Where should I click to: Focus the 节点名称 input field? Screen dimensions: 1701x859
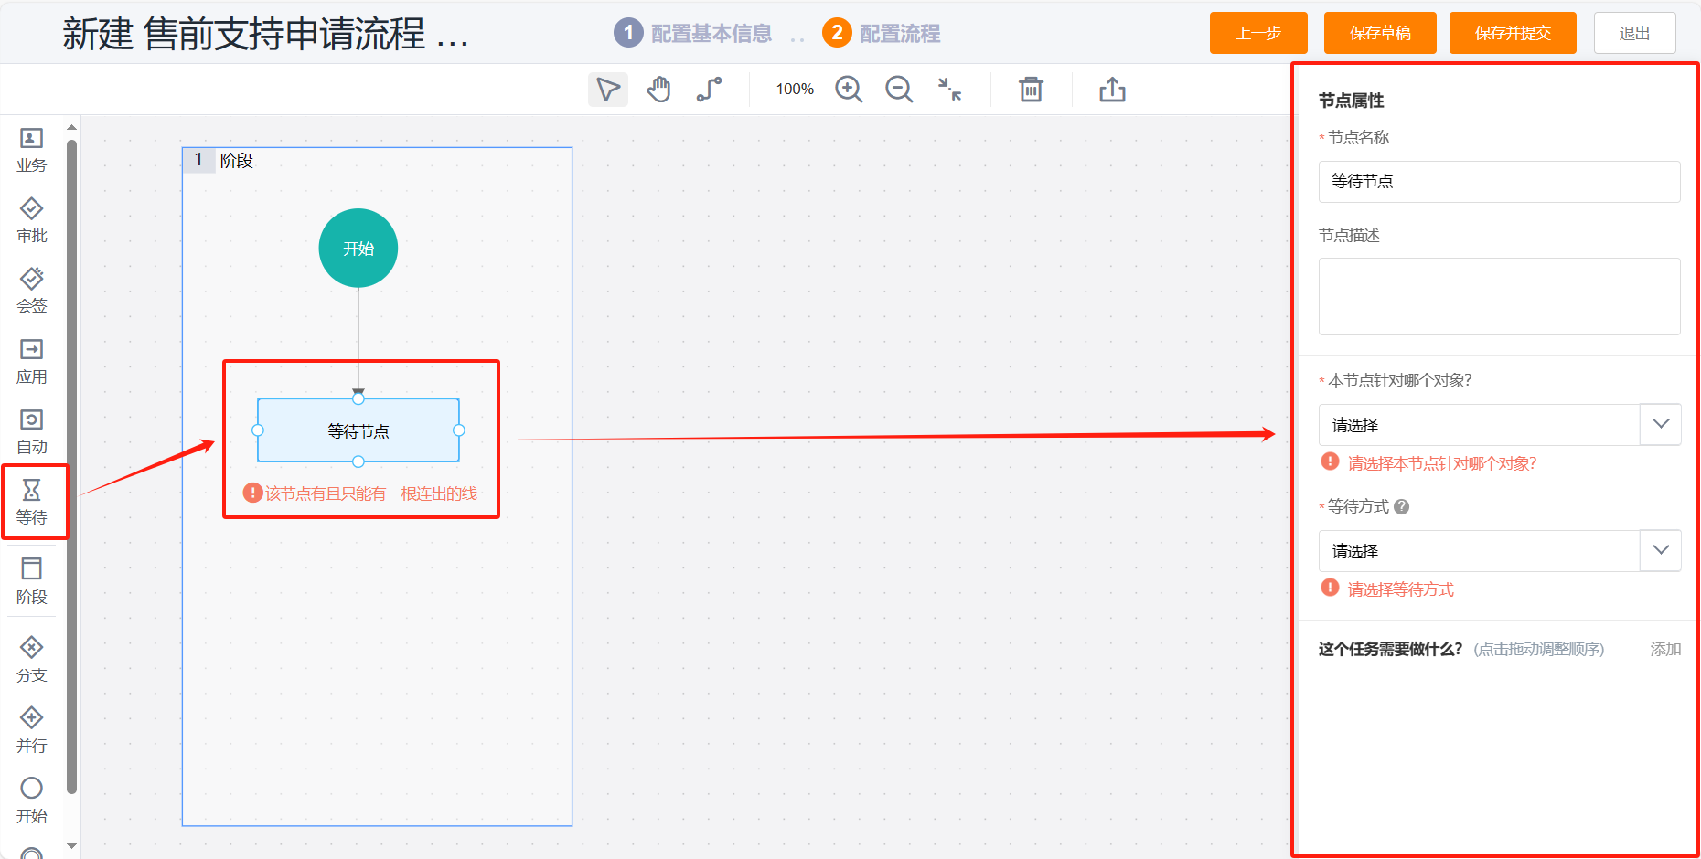pos(1500,182)
